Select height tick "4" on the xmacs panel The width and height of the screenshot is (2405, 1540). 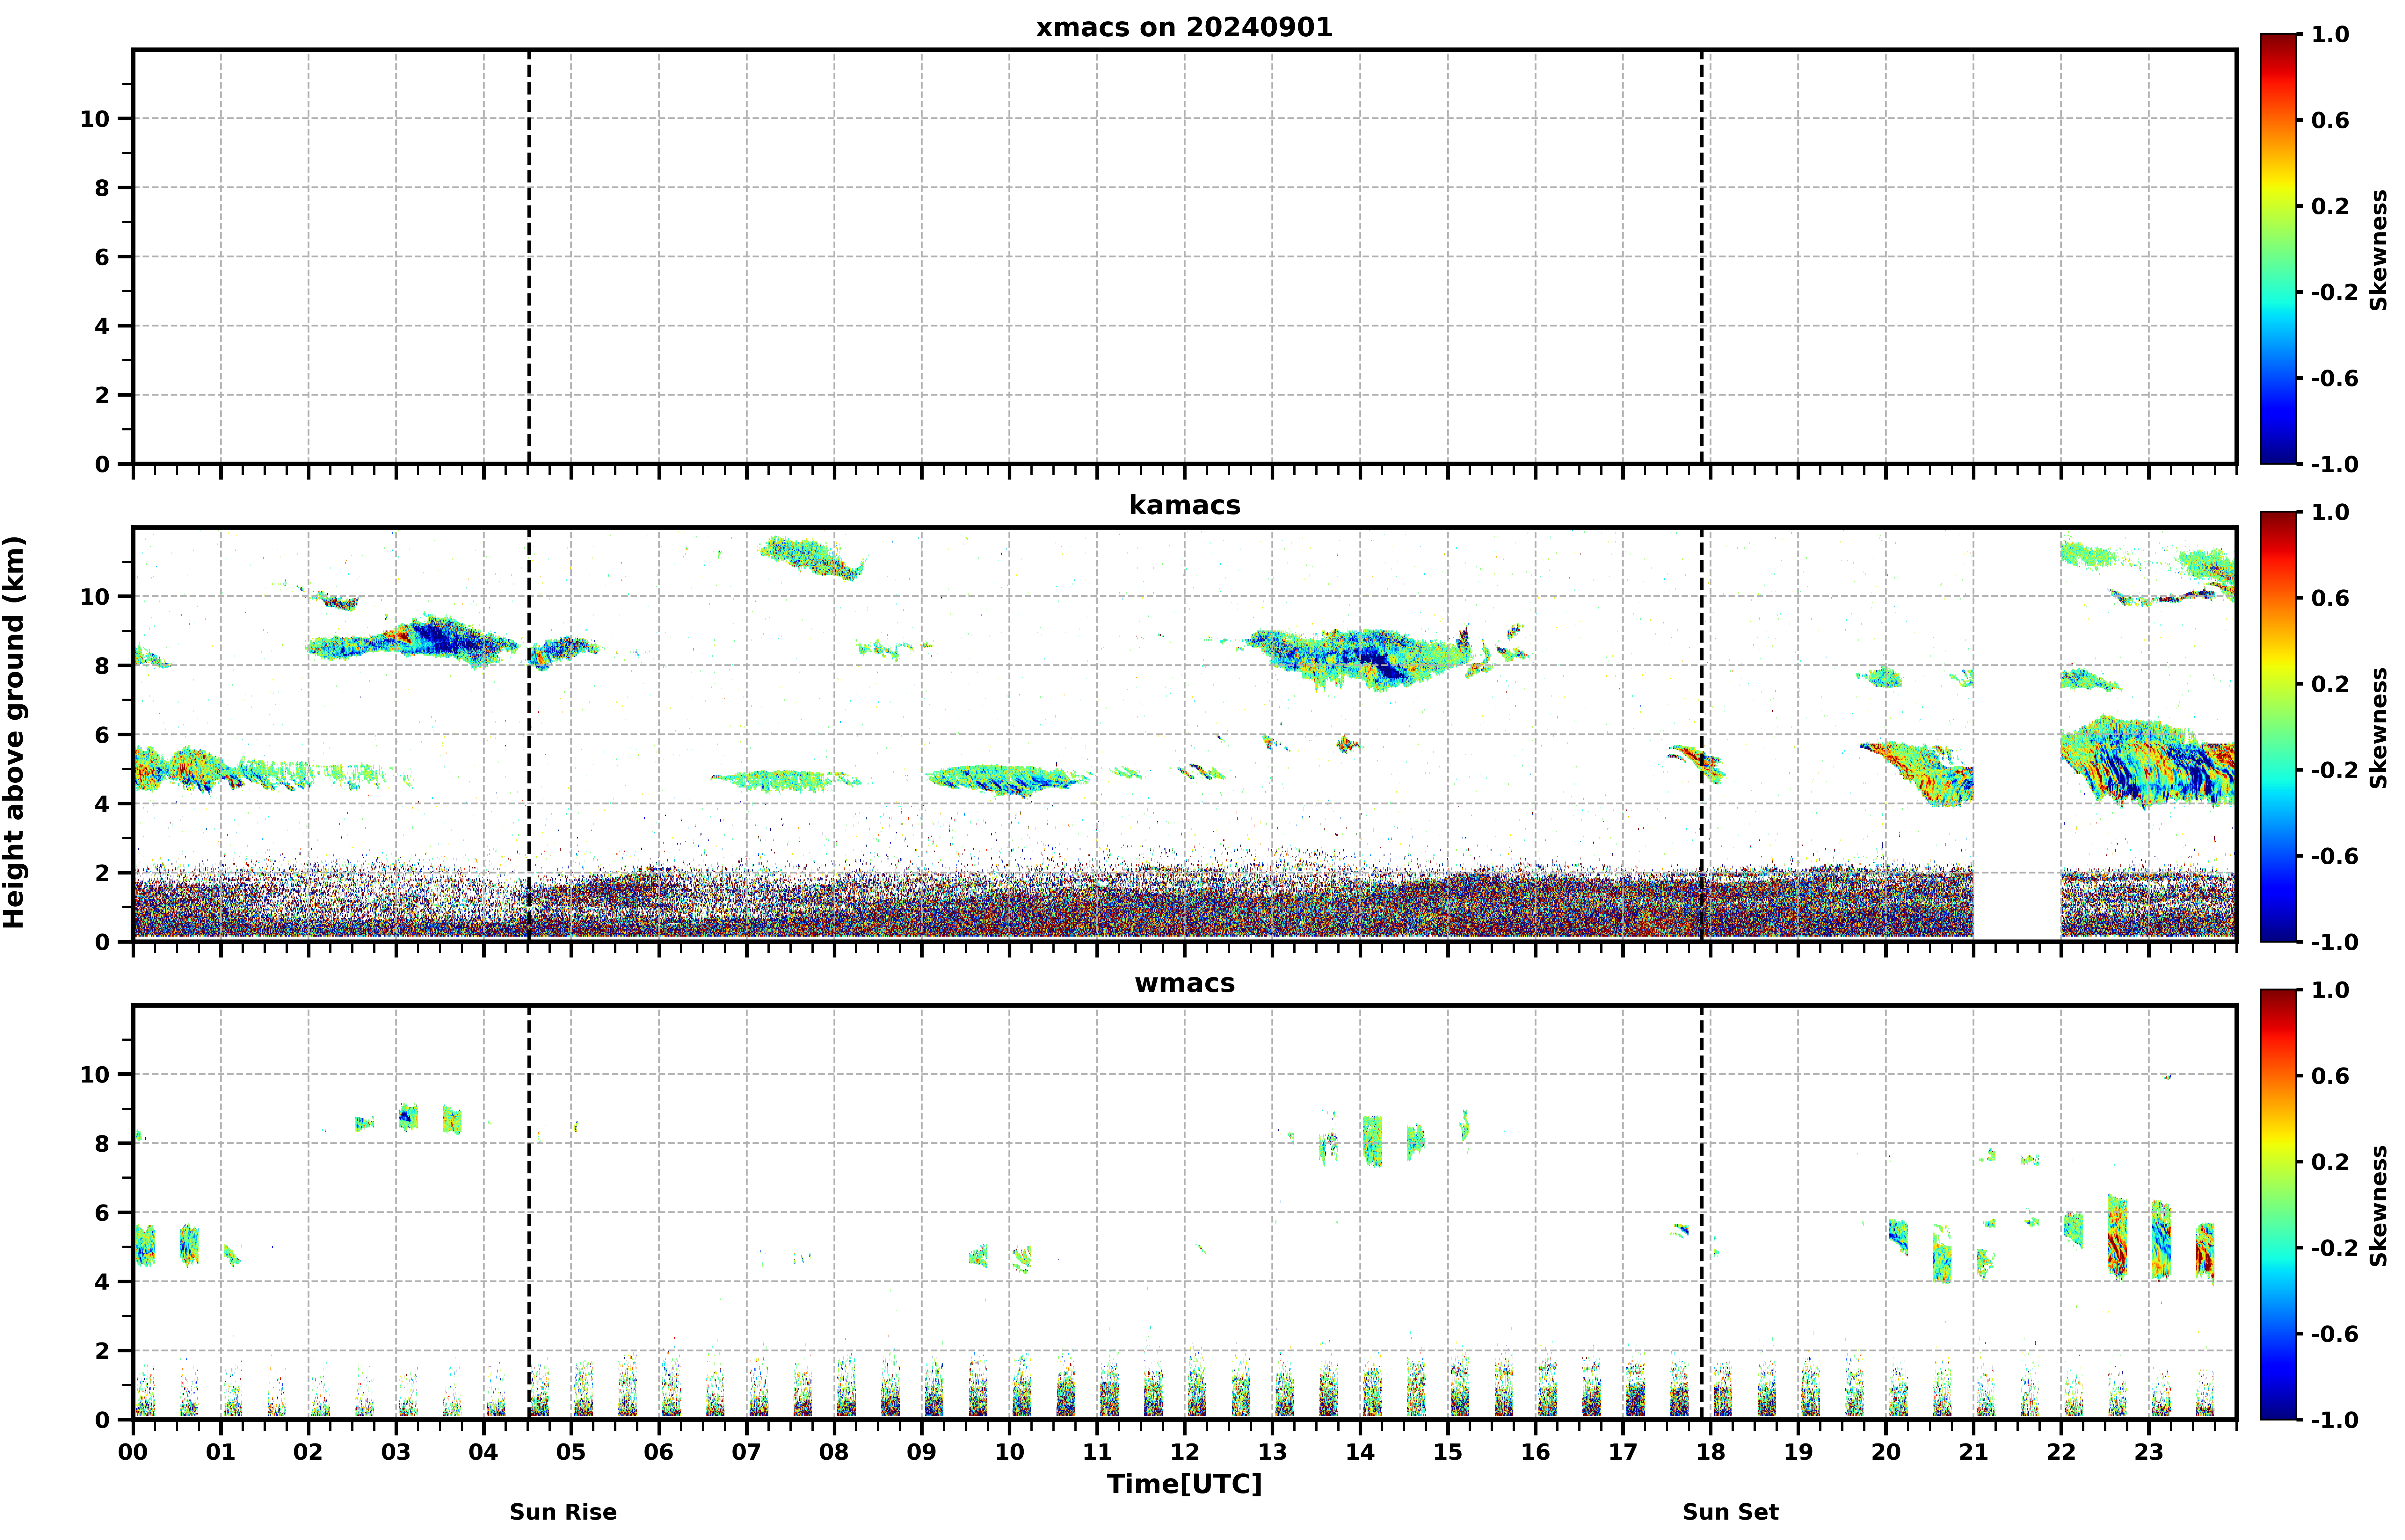tap(102, 326)
